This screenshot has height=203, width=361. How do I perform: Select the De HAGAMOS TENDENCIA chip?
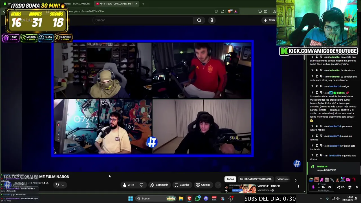pos(256,179)
